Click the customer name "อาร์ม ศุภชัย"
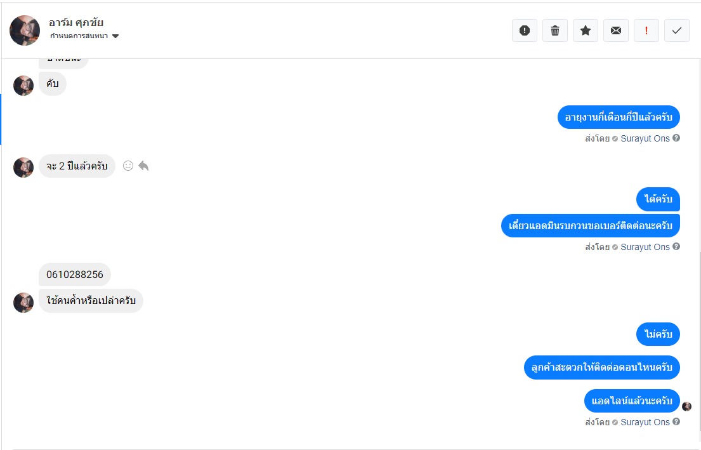This screenshot has width=701, height=450. pyautogui.click(x=76, y=23)
